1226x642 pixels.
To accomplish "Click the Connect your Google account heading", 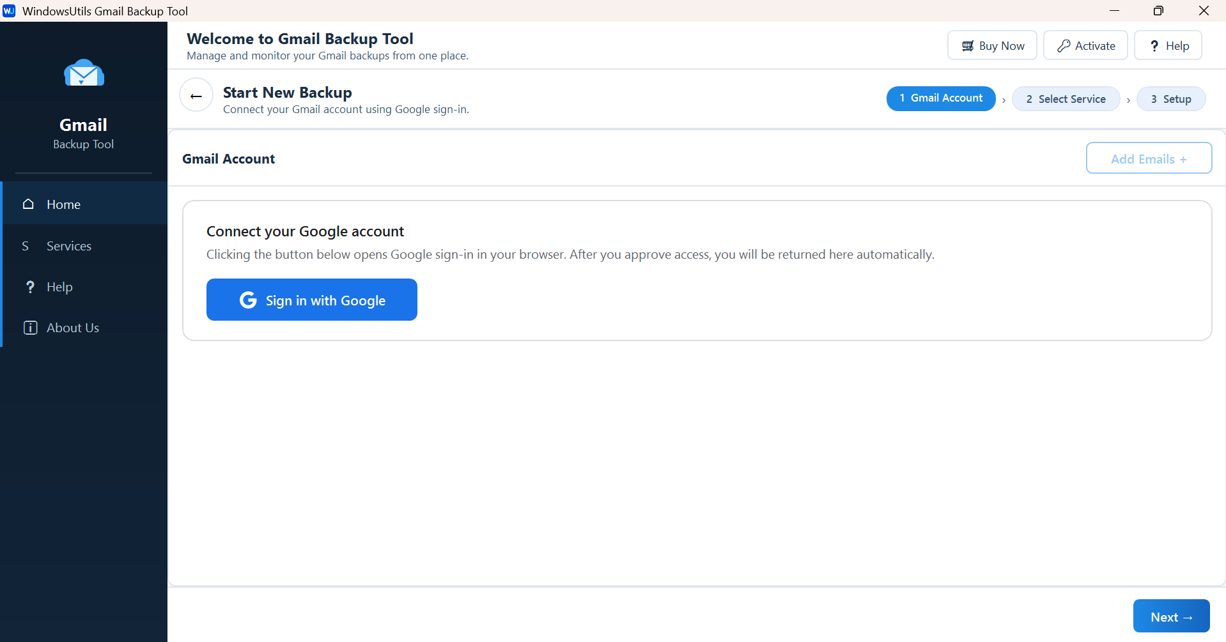I will coord(305,231).
